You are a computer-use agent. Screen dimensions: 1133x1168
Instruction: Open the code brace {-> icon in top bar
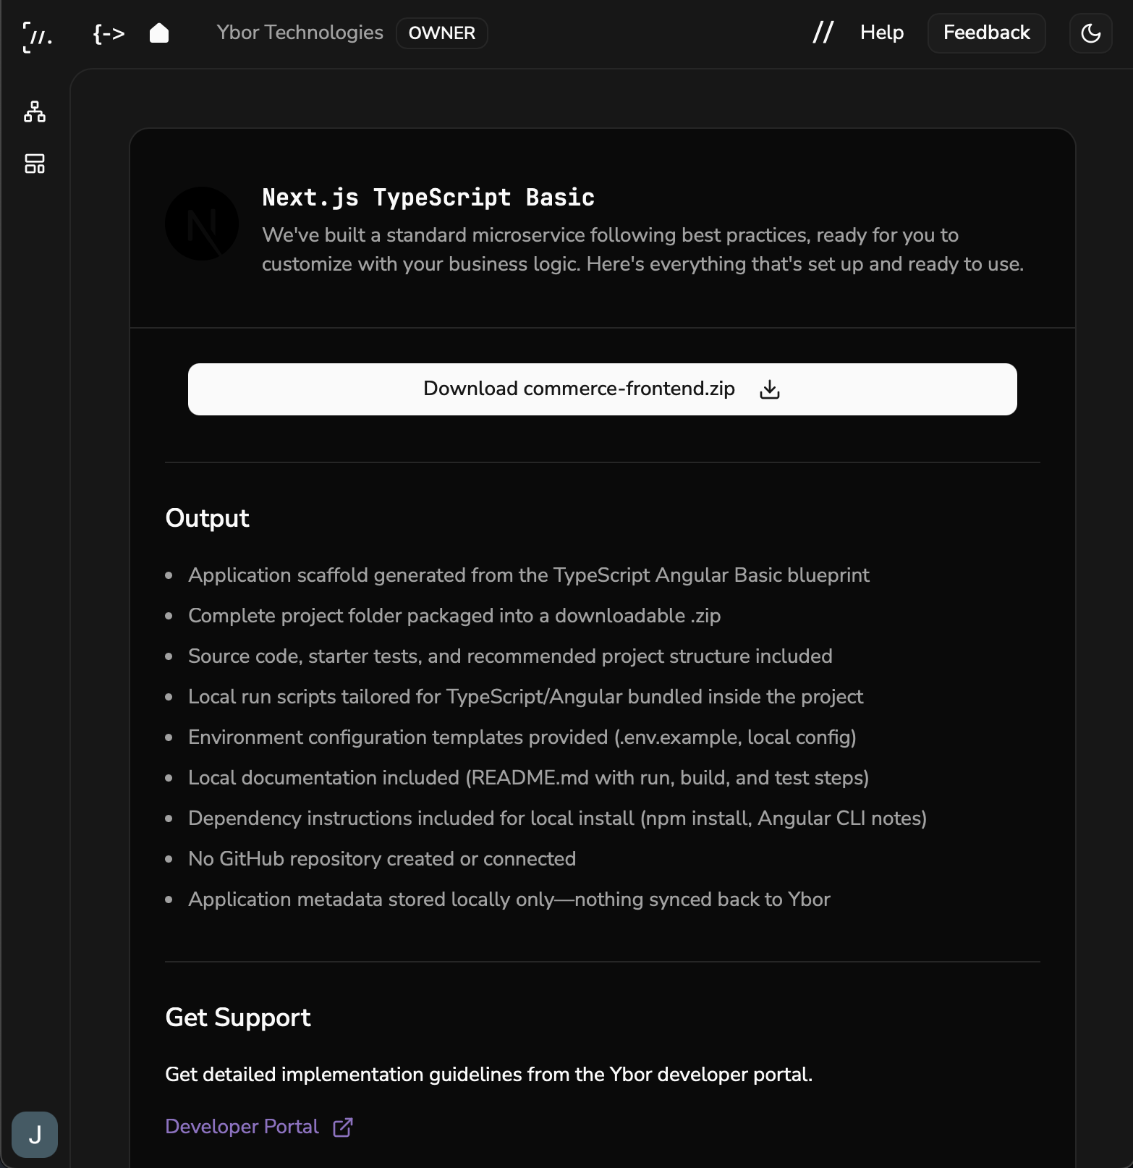coord(109,33)
